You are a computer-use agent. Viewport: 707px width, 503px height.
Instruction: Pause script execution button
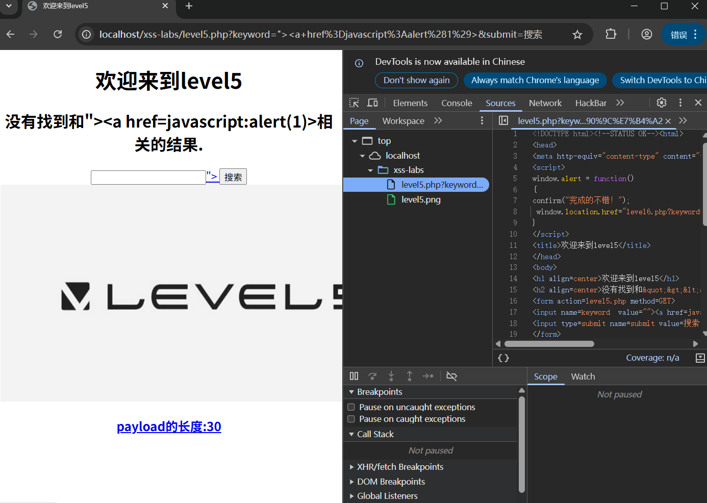tap(354, 376)
